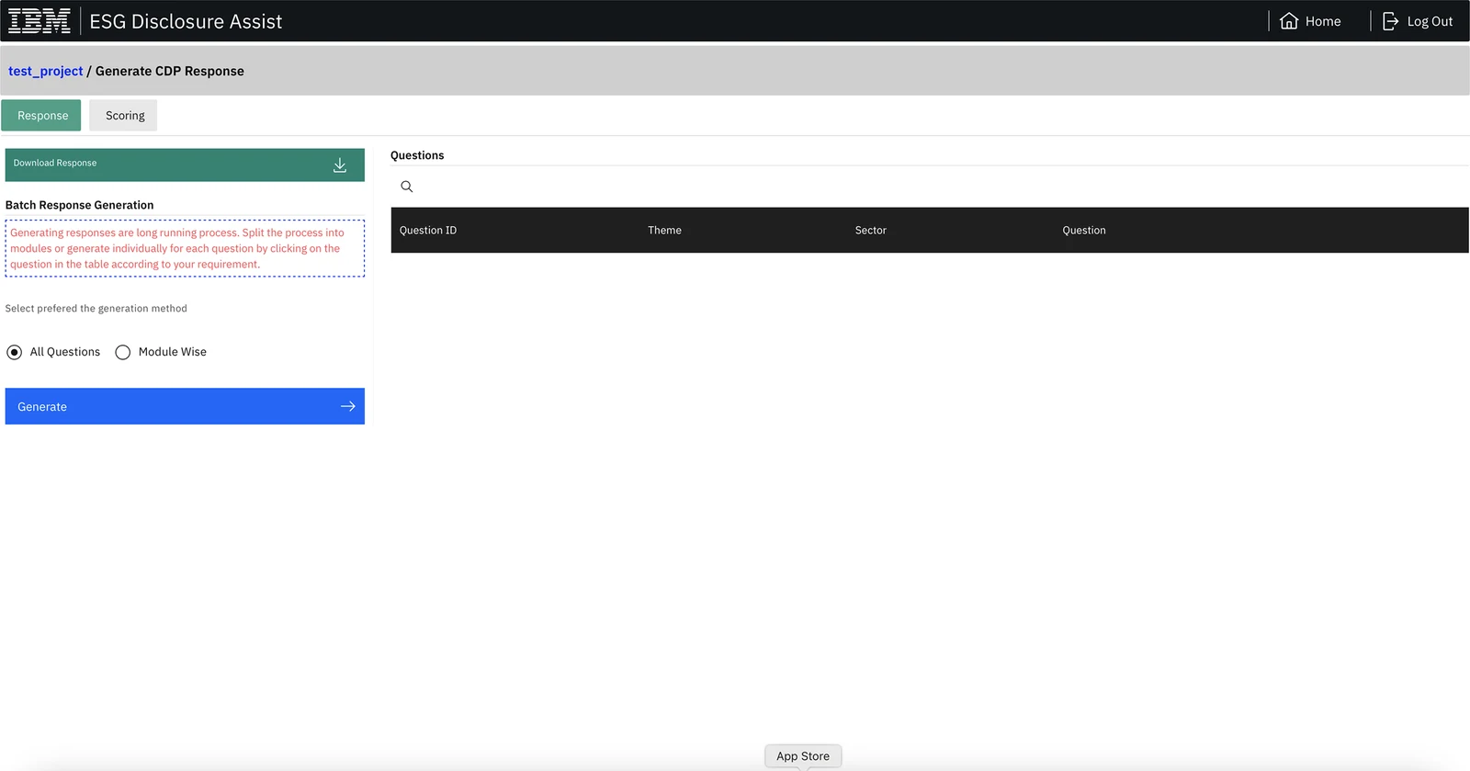
Task: Click the Batch Response Generation heading
Action: pyautogui.click(x=80, y=205)
